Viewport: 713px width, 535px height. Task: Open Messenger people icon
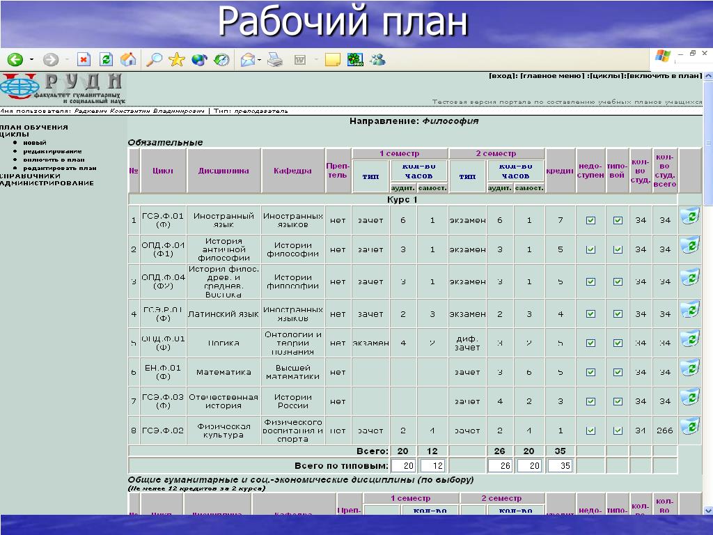tap(378, 60)
